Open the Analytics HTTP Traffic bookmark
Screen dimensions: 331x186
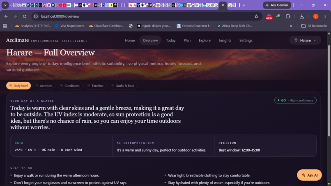(33, 26)
